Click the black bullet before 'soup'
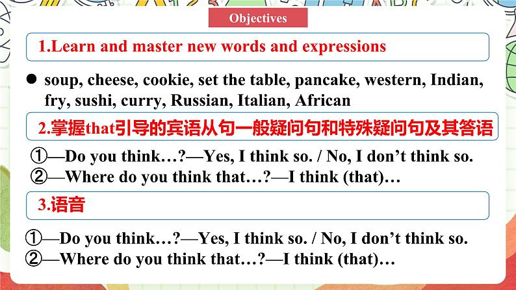 (x=32, y=79)
